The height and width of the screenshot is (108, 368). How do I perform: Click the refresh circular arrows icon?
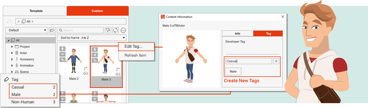pyautogui.click(x=116, y=30)
